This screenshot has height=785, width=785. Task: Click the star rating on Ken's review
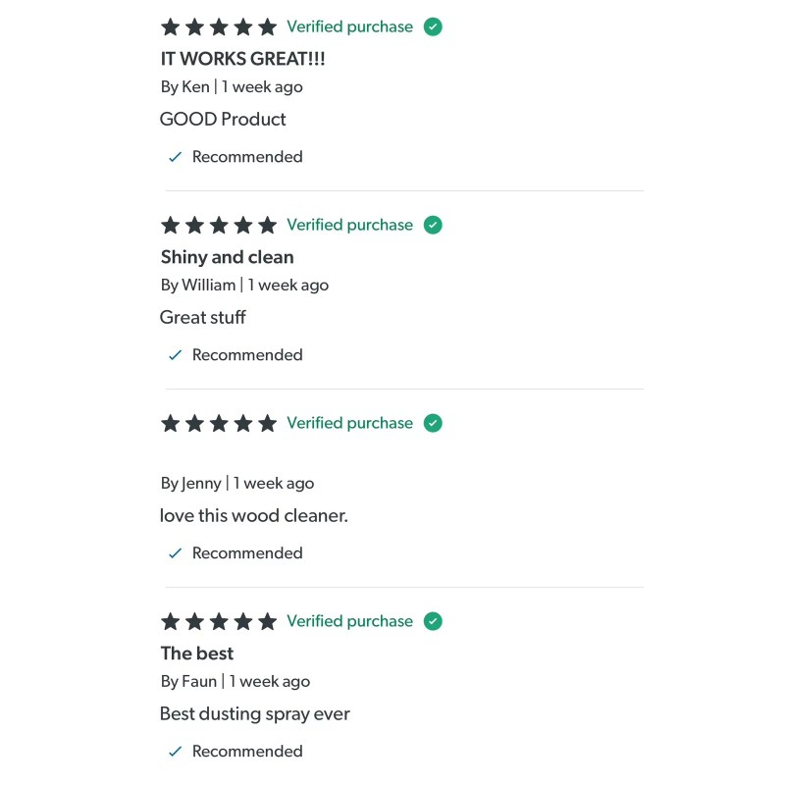219,27
